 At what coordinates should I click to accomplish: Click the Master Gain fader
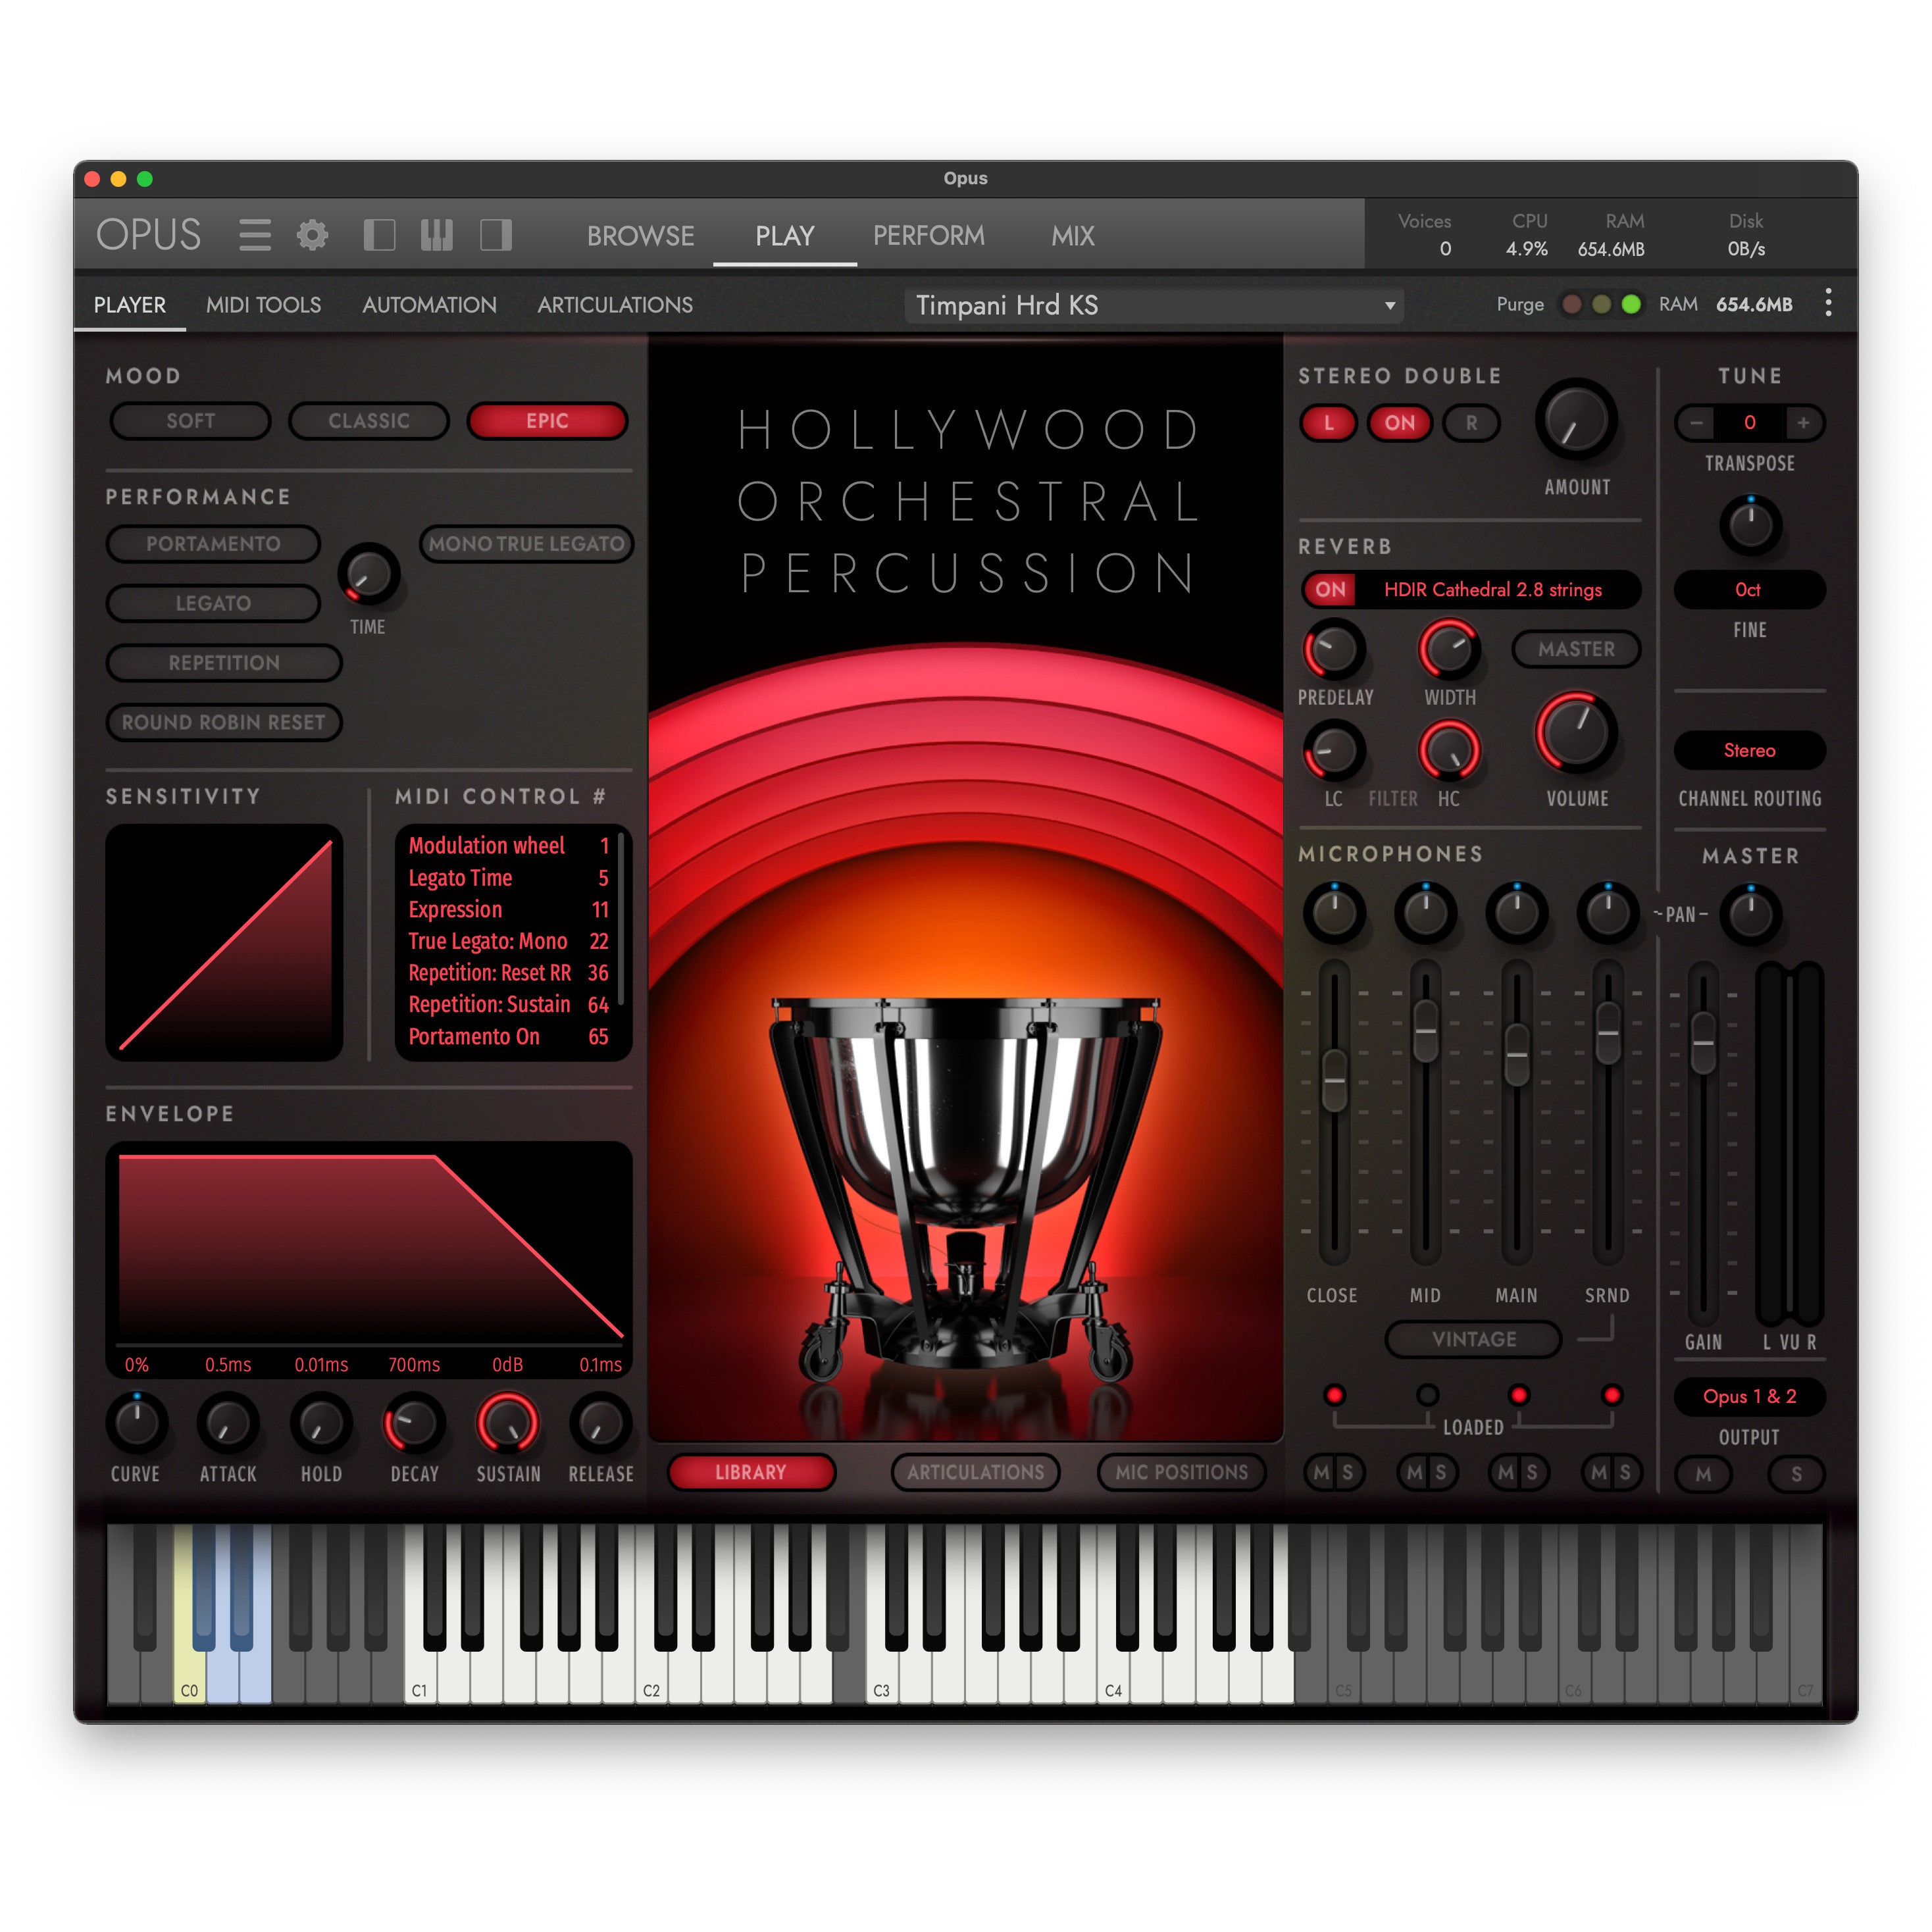click(x=1703, y=1043)
